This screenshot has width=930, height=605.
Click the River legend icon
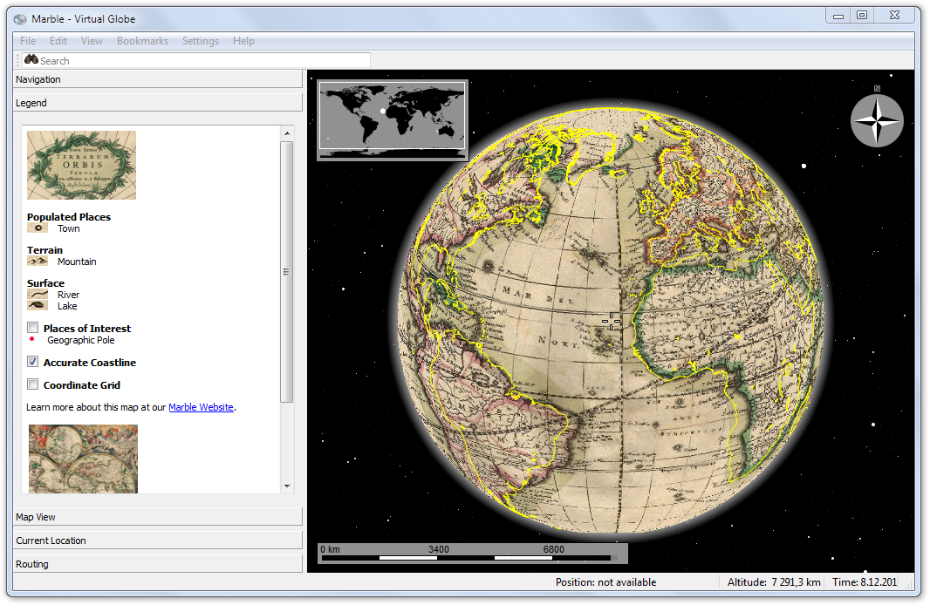click(x=38, y=295)
